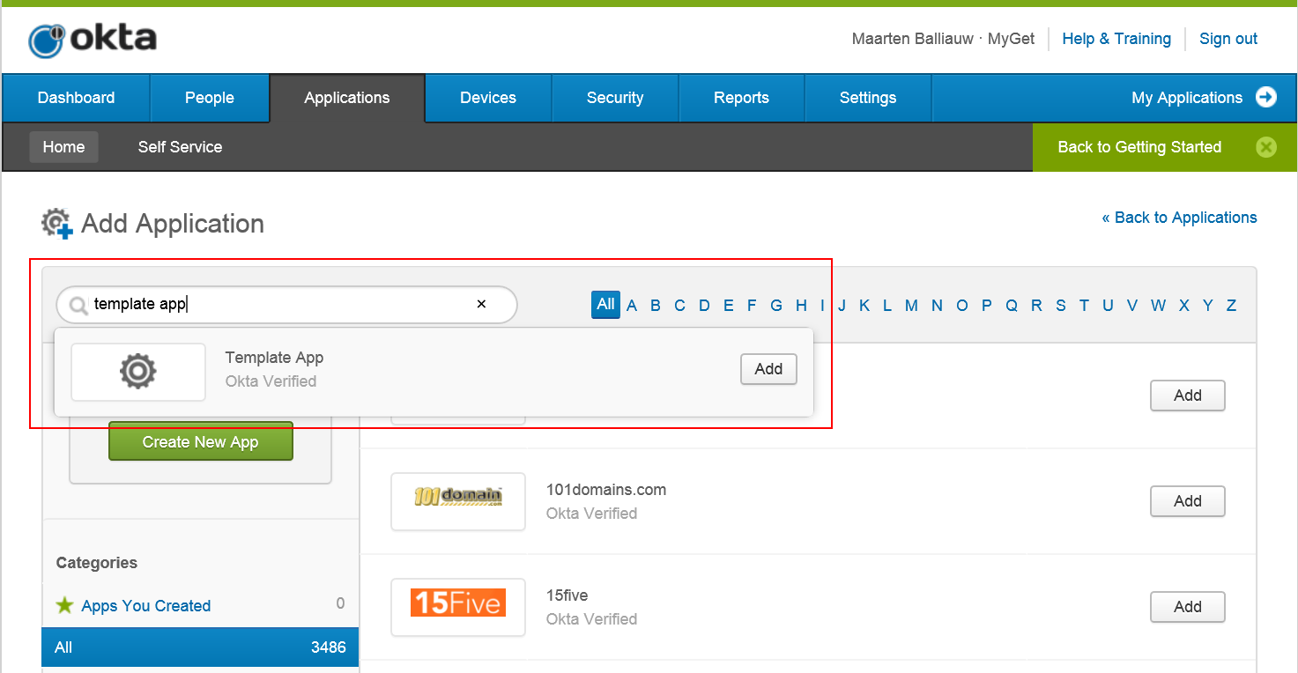Click the 101domains.com logo
The width and height of the screenshot is (1298, 673).
point(458,499)
